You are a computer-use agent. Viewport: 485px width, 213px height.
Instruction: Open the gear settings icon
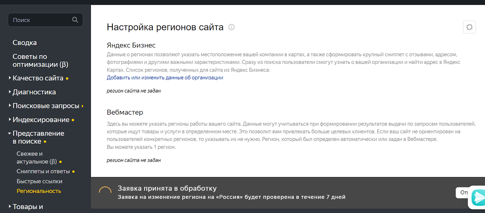point(469,27)
